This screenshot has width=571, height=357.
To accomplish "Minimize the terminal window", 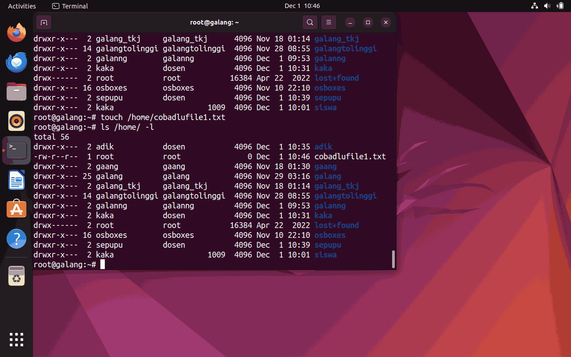I will tap(351, 22).
